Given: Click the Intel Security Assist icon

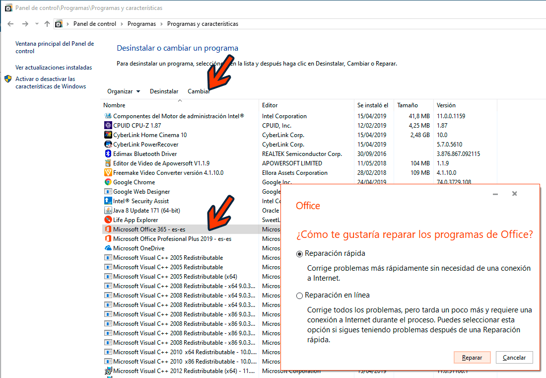Looking at the screenshot, I should click(x=108, y=201).
